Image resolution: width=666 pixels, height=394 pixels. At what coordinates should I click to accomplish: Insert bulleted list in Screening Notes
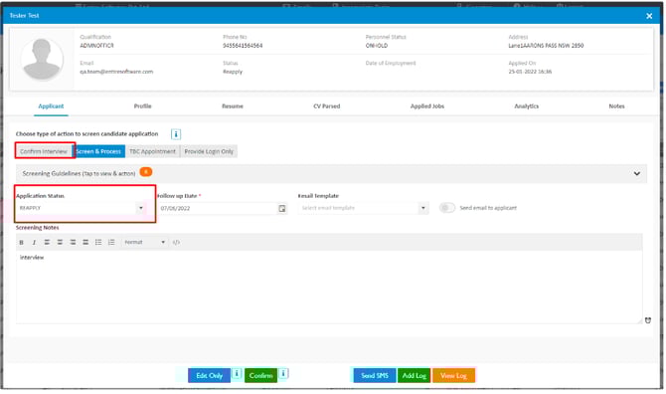98,242
